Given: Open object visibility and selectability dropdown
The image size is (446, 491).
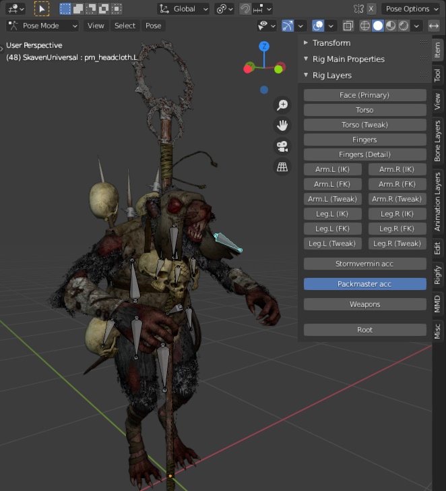Looking at the screenshot, I should 266,26.
